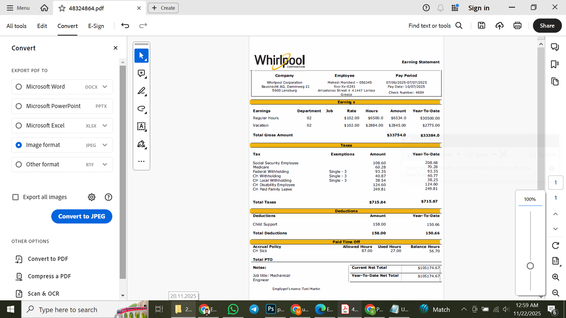
Task: Enable the Export all images checkbox
Action: tap(16, 197)
